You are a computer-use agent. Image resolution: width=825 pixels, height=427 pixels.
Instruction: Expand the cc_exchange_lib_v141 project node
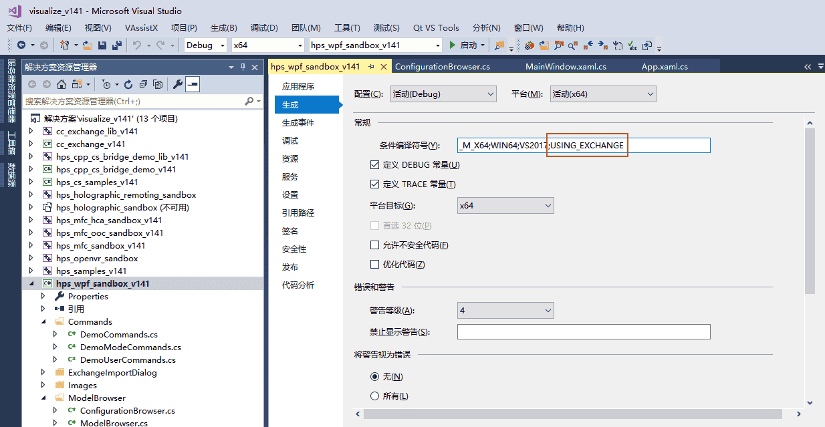pos(31,131)
